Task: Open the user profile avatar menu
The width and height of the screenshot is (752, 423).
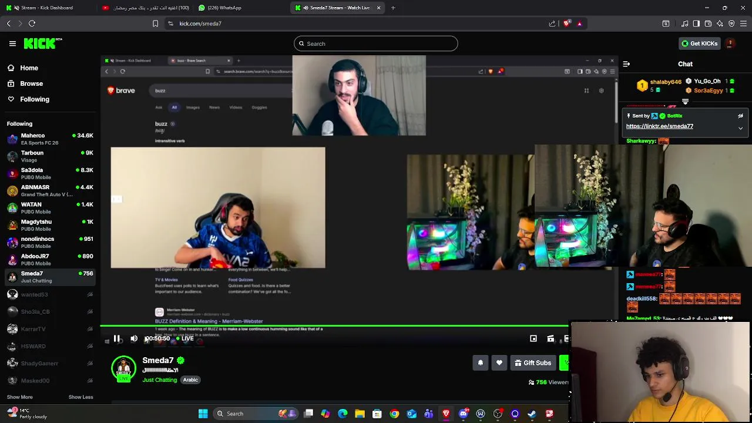Action: pos(730,43)
